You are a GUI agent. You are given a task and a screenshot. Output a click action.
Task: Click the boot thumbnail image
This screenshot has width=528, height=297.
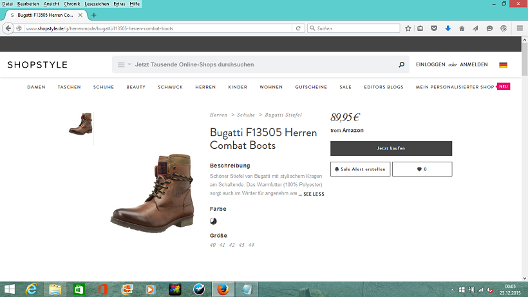[x=80, y=124]
